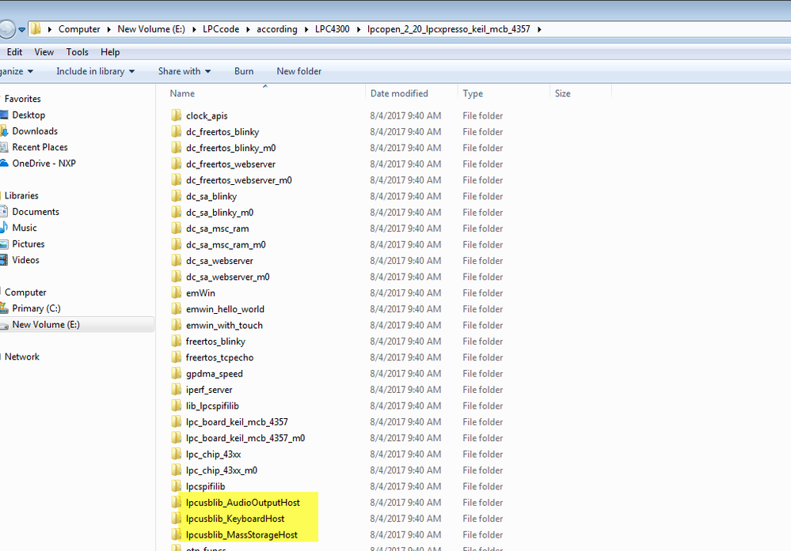Image resolution: width=791 pixels, height=551 pixels.
Task: Open the Edit menu
Action: coord(14,52)
